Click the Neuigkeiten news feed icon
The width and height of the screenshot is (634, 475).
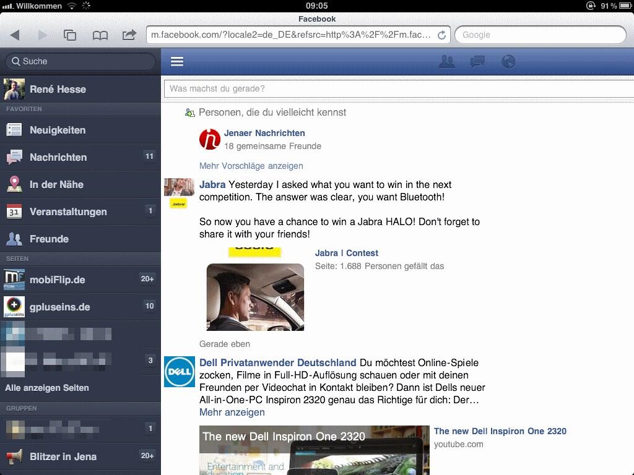tap(14, 130)
